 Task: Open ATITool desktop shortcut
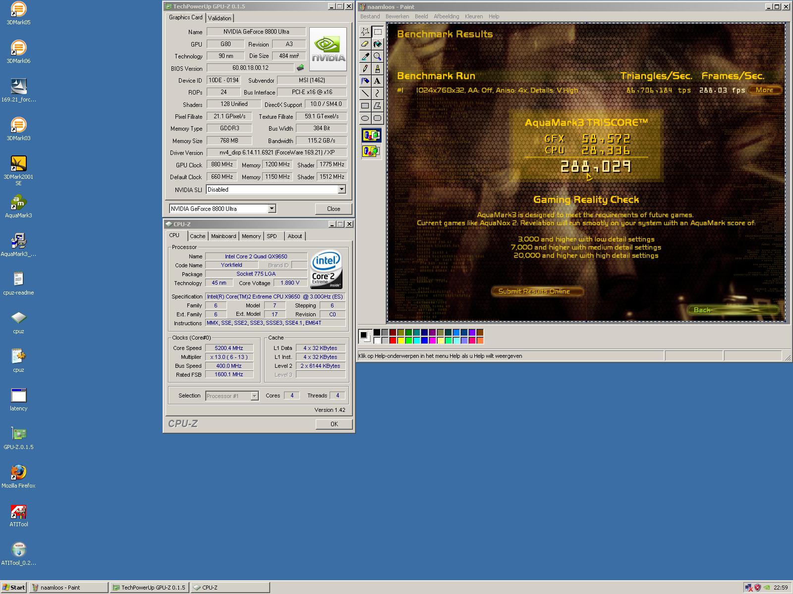click(18, 515)
